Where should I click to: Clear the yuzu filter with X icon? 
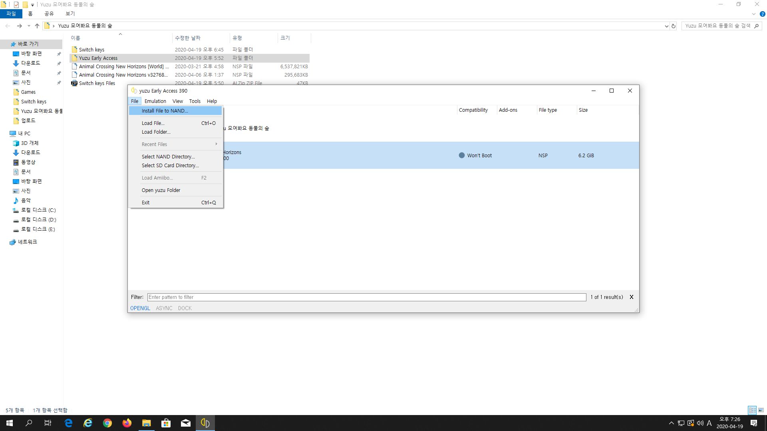tap(632, 297)
